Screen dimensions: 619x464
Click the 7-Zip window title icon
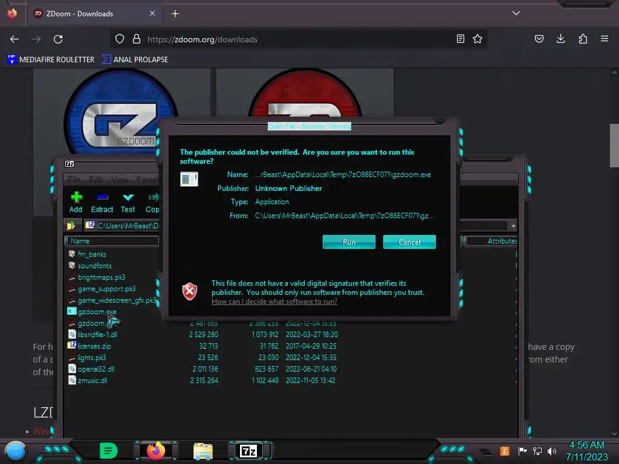coord(70,163)
